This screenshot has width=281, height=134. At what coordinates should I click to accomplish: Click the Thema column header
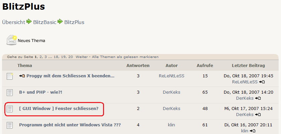point(25,66)
